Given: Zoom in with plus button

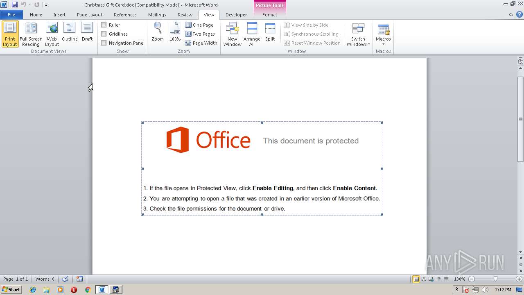Looking at the screenshot, I should point(519,279).
